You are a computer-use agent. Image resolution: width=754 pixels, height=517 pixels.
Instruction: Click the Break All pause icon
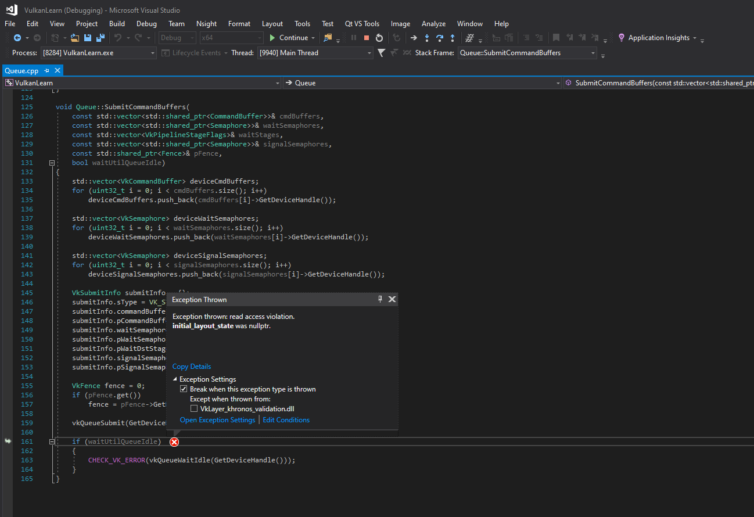tap(354, 38)
